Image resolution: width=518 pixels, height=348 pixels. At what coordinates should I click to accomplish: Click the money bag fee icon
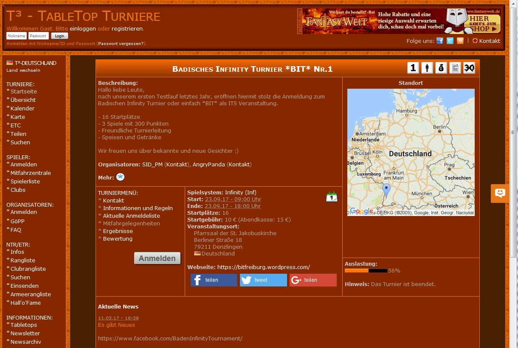[x=441, y=68]
